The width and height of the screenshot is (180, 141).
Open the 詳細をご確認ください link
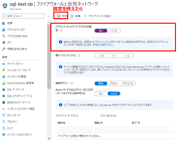(103, 45)
